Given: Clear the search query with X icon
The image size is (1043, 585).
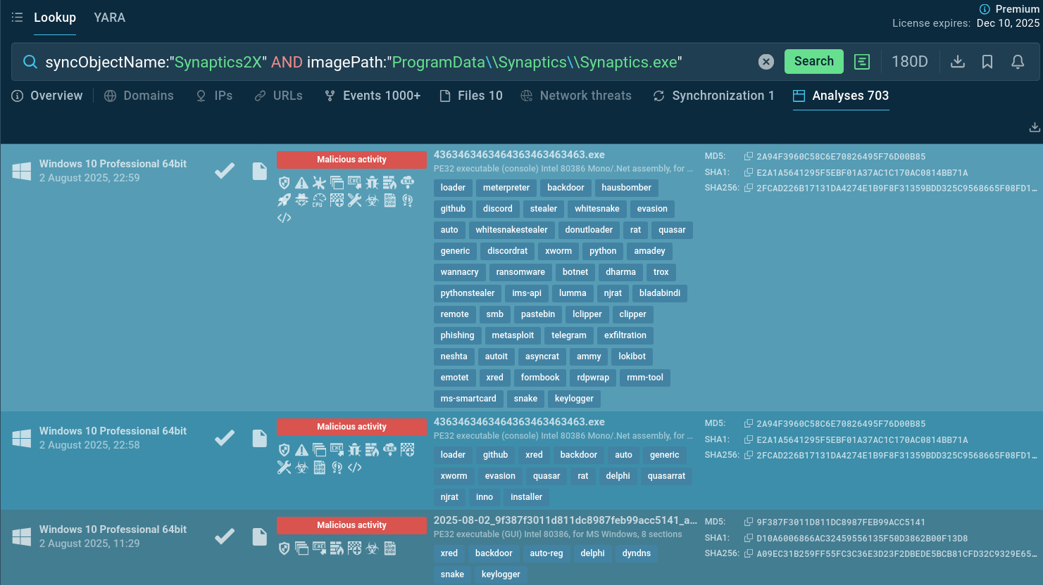Looking at the screenshot, I should tap(766, 62).
